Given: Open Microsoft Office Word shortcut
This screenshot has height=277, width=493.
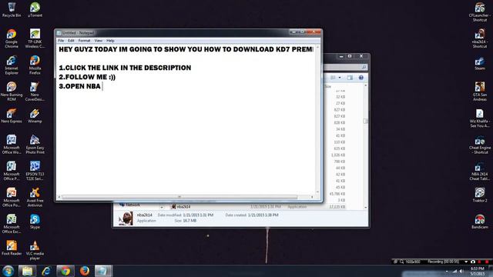Looking at the screenshot, I should pyautogui.click(x=12, y=145).
